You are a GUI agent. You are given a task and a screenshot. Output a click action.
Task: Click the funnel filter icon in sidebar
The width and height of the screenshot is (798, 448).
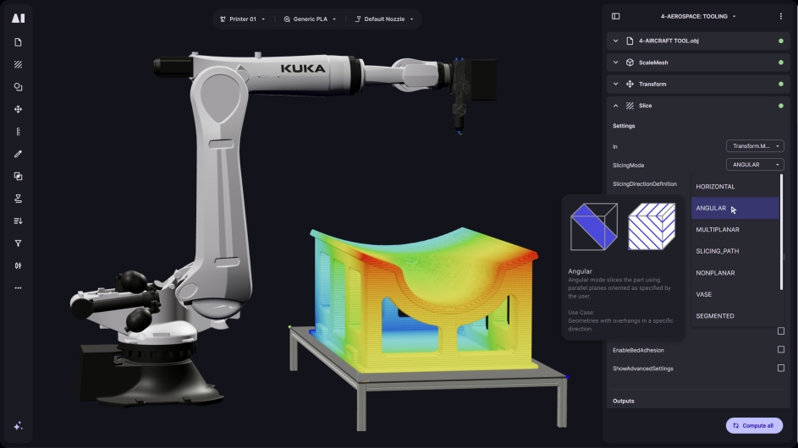pyautogui.click(x=18, y=243)
